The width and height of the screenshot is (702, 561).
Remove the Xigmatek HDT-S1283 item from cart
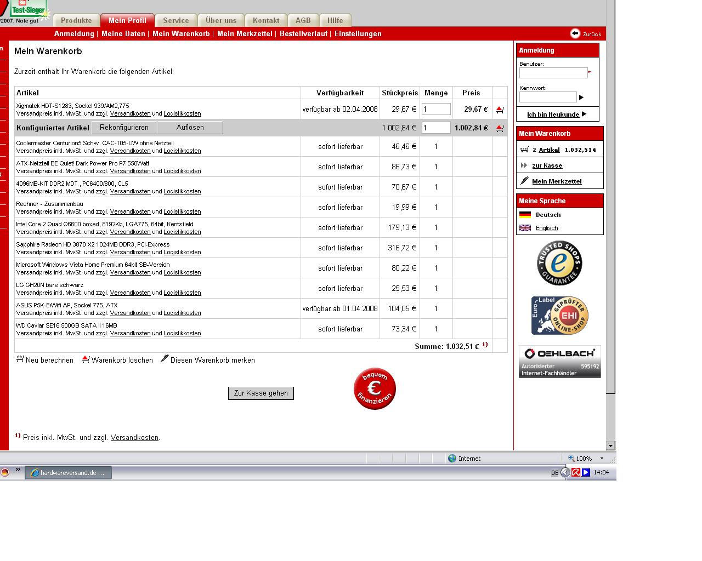[x=500, y=110]
